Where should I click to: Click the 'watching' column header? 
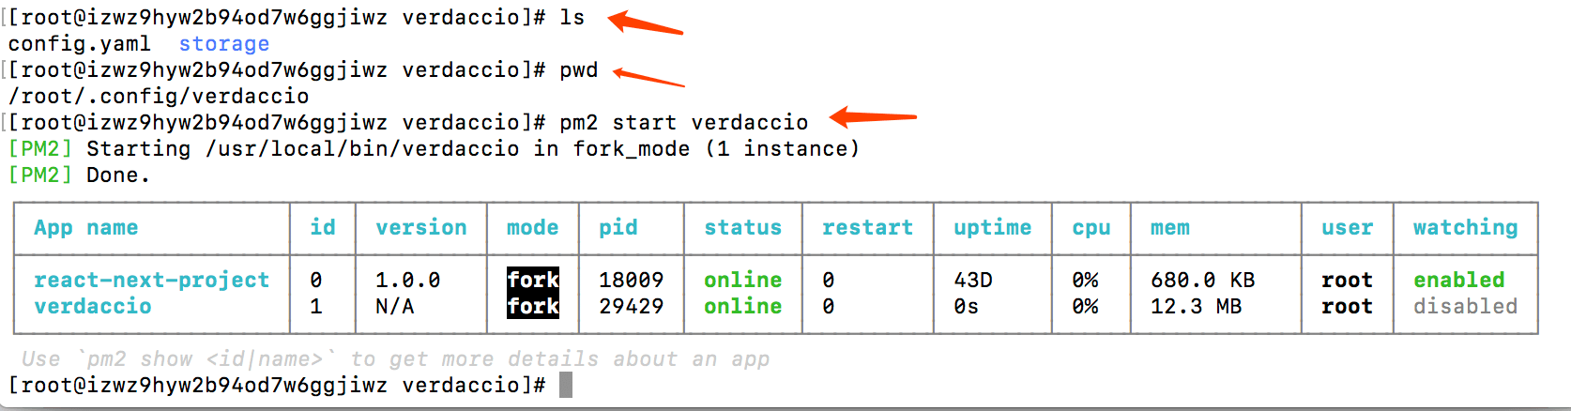tap(1466, 228)
